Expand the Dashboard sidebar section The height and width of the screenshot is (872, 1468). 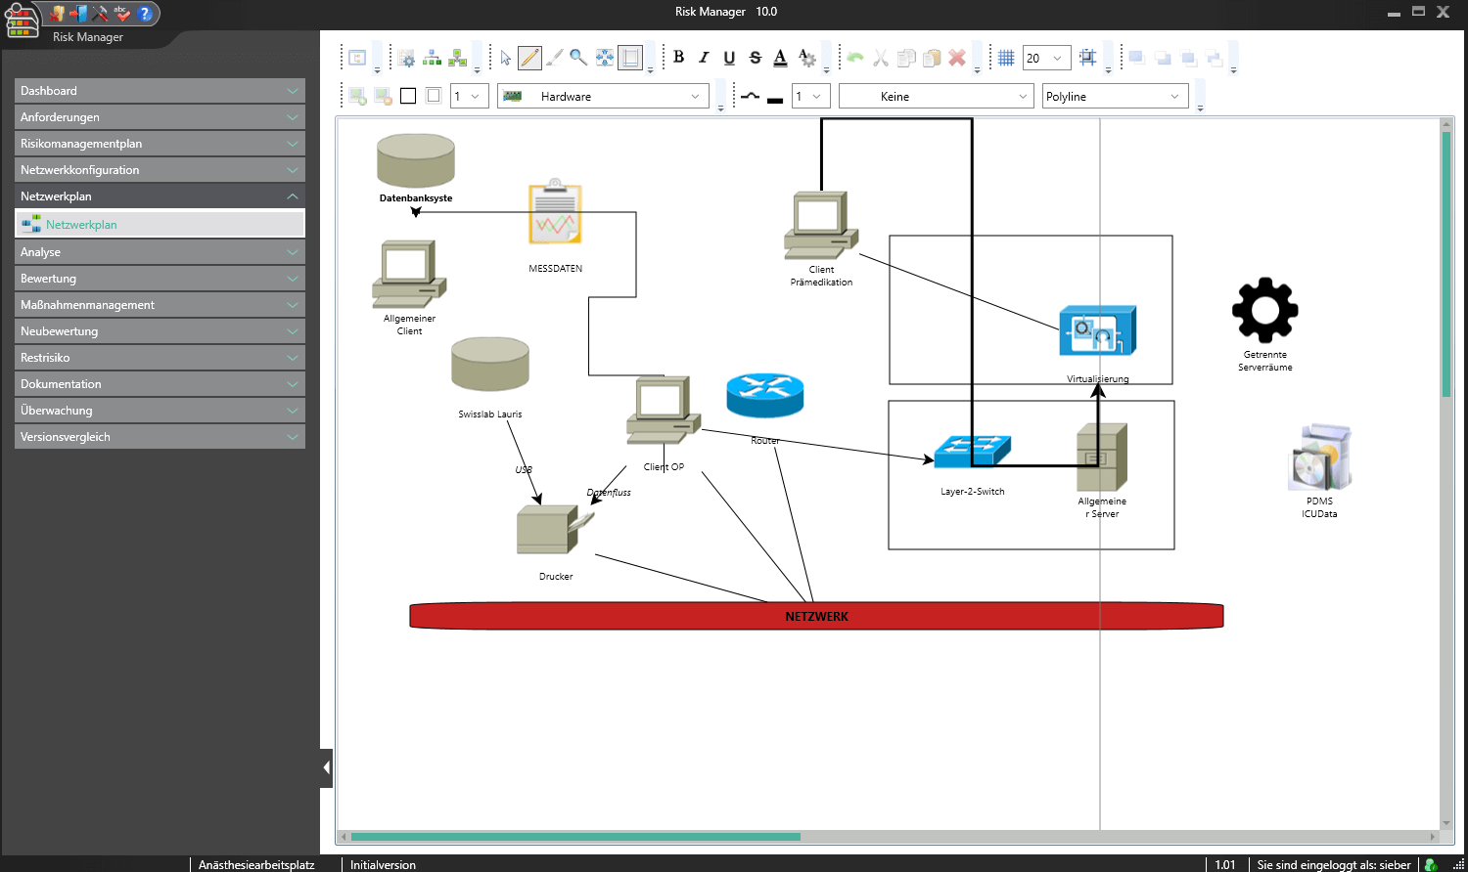[160, 90]
